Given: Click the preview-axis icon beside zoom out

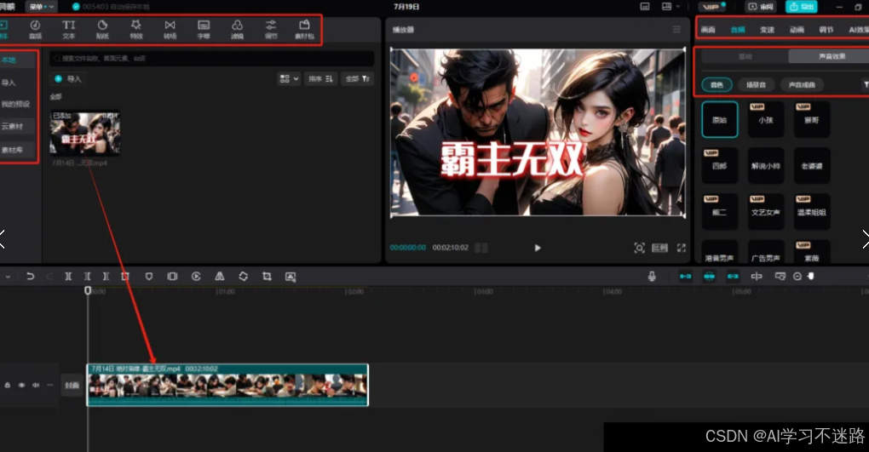Looking at the screenshot, I should click(x=780, y=276).
